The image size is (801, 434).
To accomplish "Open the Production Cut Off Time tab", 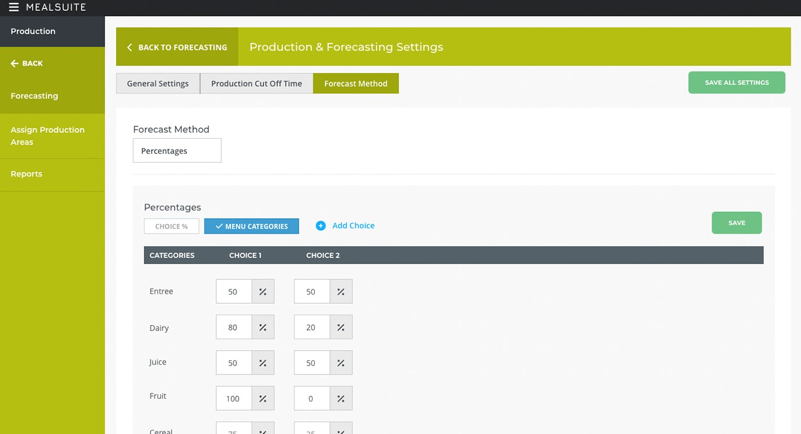I will click(256, 83).
